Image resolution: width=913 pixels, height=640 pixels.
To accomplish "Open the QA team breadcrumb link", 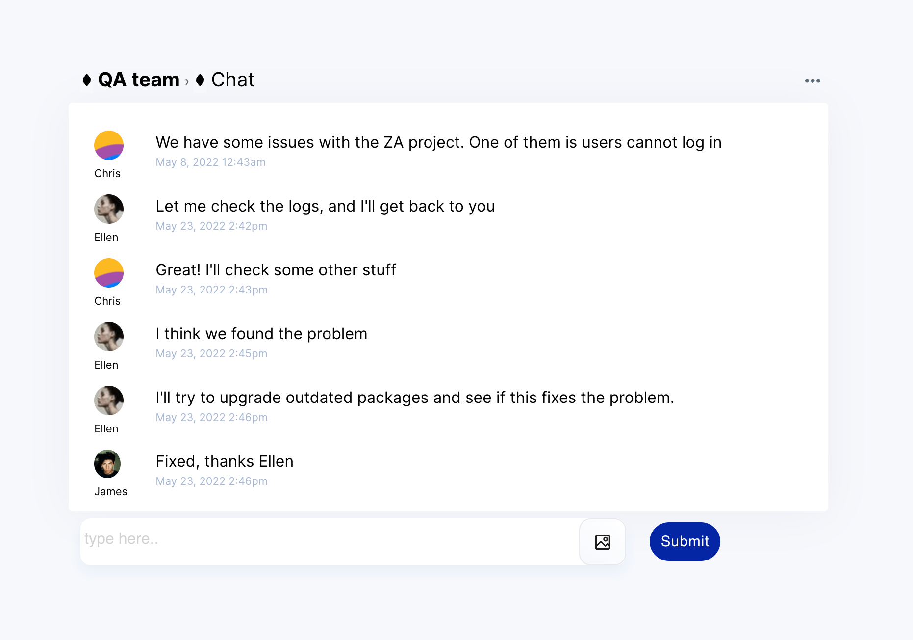I will pos(139,80).
